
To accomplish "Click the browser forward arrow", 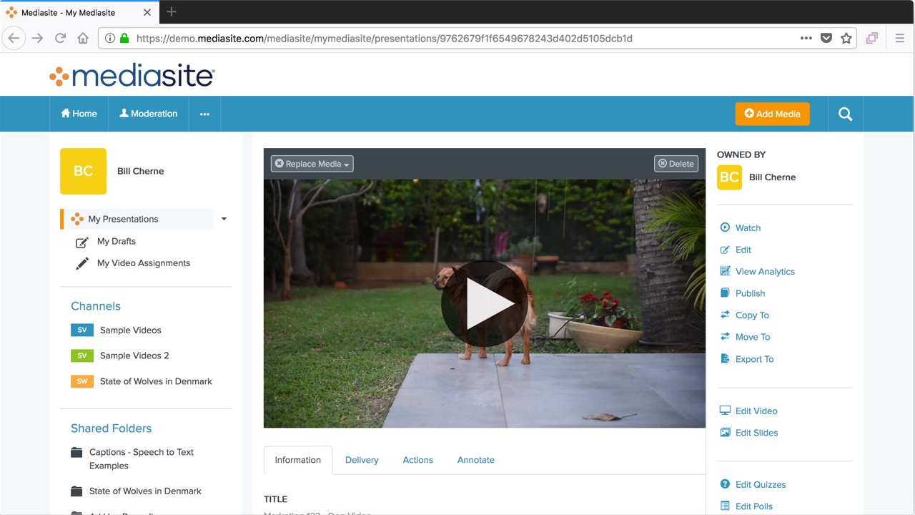I will (37, 39).
